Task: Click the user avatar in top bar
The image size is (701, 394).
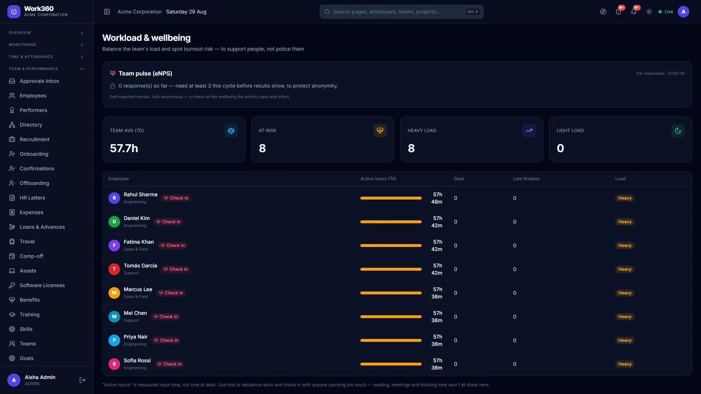Action: pyautogui.click(x=683, y=12)
